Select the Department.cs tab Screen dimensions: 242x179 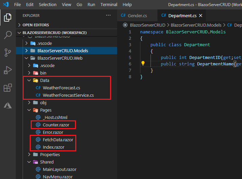(x=182, y=16)
